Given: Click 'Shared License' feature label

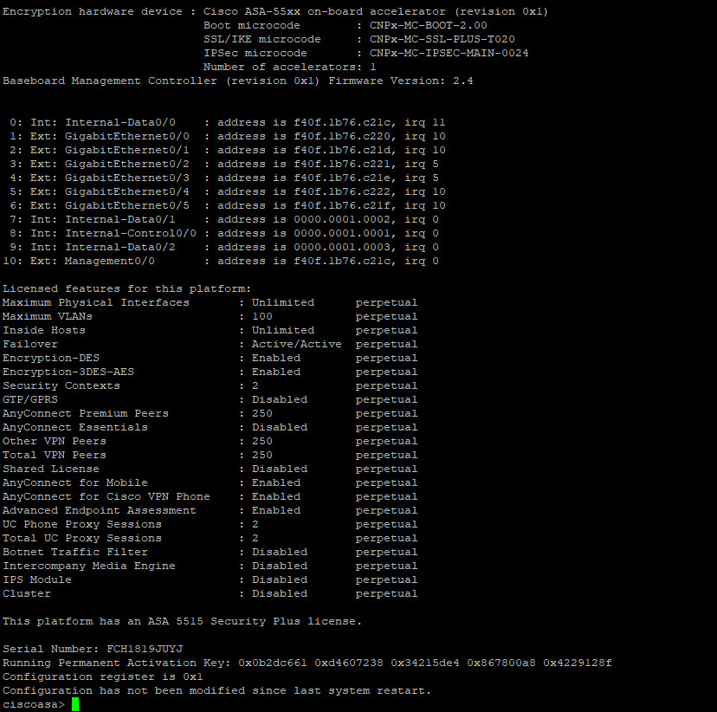Looking at the screenshot, I should [x=51, y=469].
